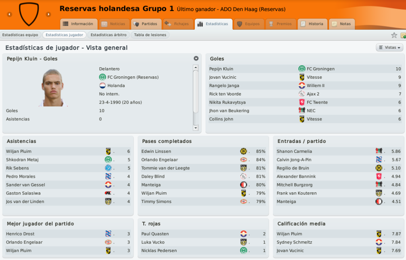This screenshot has width=406, height=260.
Task: Click the next competition arrow
Action: [x=48, y=15]
